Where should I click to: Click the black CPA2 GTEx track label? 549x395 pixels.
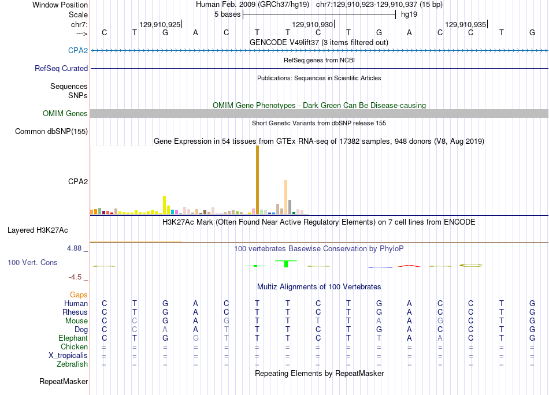click(x=78, y=181)
